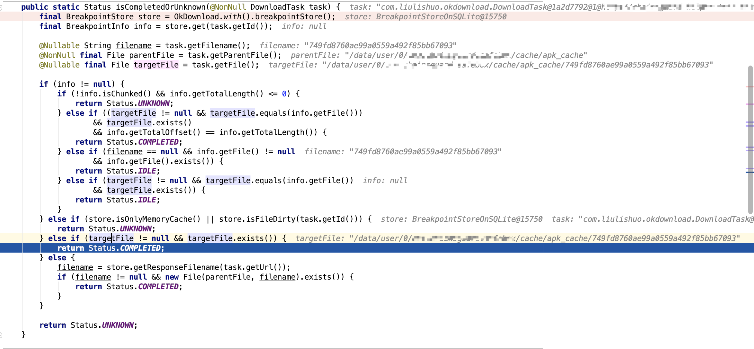The image size is (754, 349).
Task: Select the underlined filename variable
Action: [x=133, y=45]
